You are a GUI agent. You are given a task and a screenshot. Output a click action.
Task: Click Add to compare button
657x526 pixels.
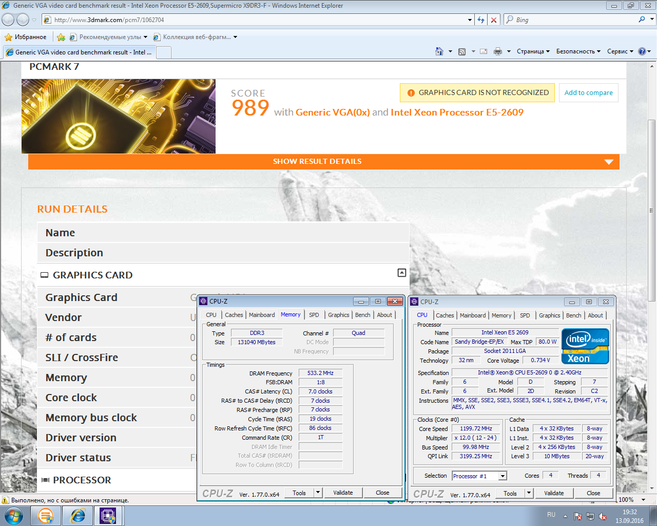point(588,93)
